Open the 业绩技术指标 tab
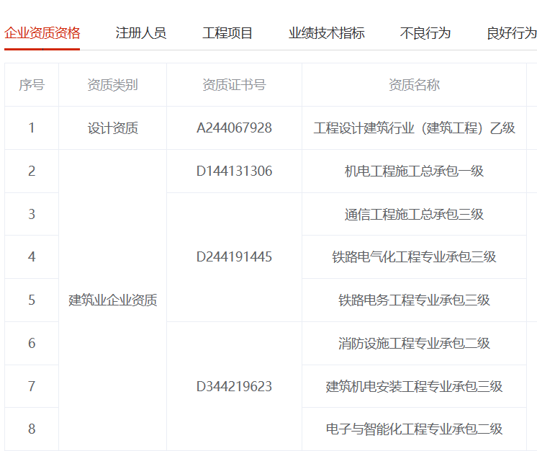The image size is (537, 451). pos(327,33)
